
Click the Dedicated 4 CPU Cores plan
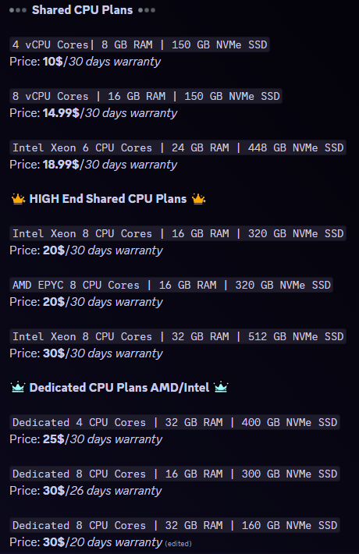(175, 422)
